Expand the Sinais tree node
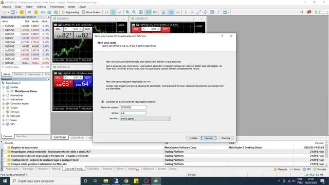The image size is (329, 185). (x=4, y=120)
